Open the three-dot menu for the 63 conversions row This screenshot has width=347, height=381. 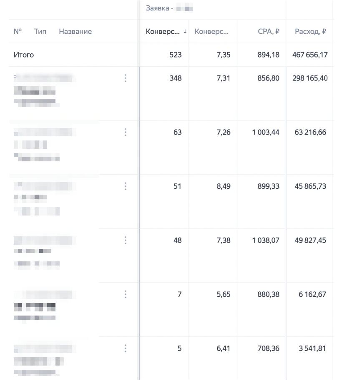(126, 132)
